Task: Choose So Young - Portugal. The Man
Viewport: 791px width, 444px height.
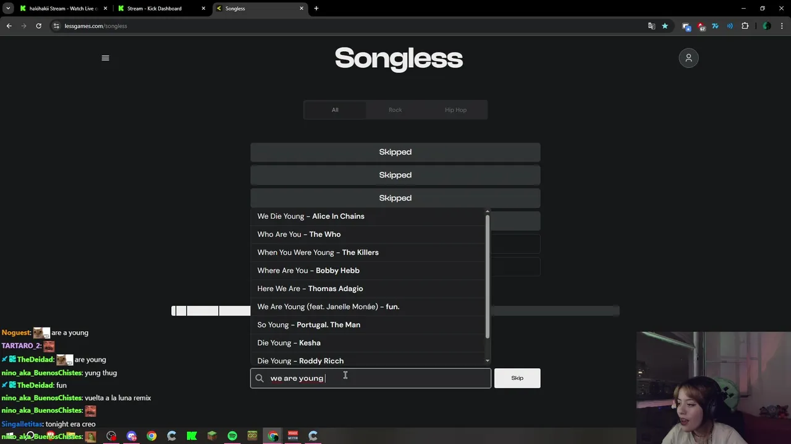Action: coord(369,324)
